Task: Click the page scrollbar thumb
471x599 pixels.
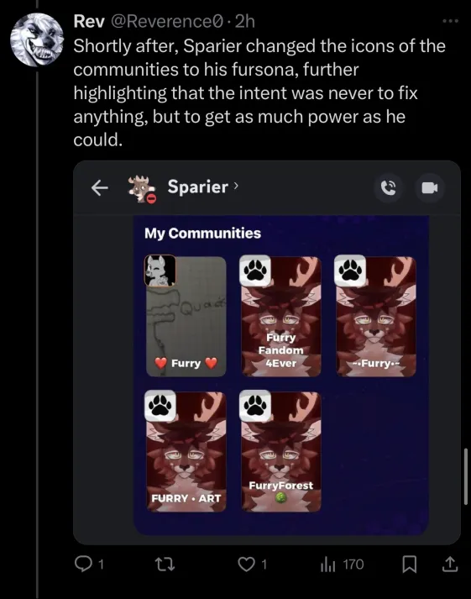Action: [x=466, y=476]
